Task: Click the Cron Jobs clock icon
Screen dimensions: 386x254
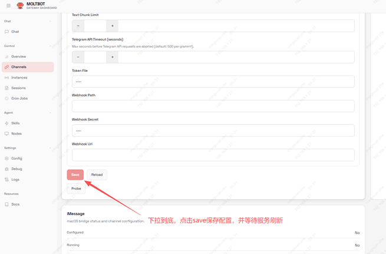Action: pos(6,98)
